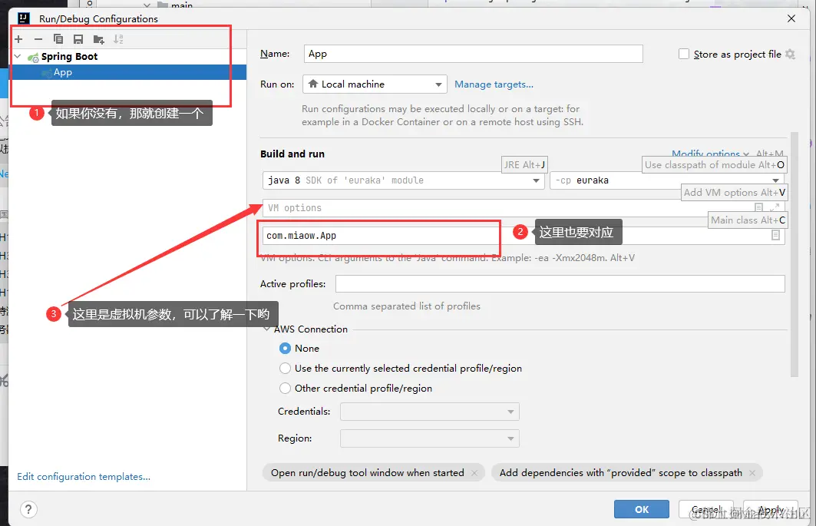The width and height of the screenshot is (816, 526).
Task: Open the Region dropdown
Action: (x=430, y=438)
